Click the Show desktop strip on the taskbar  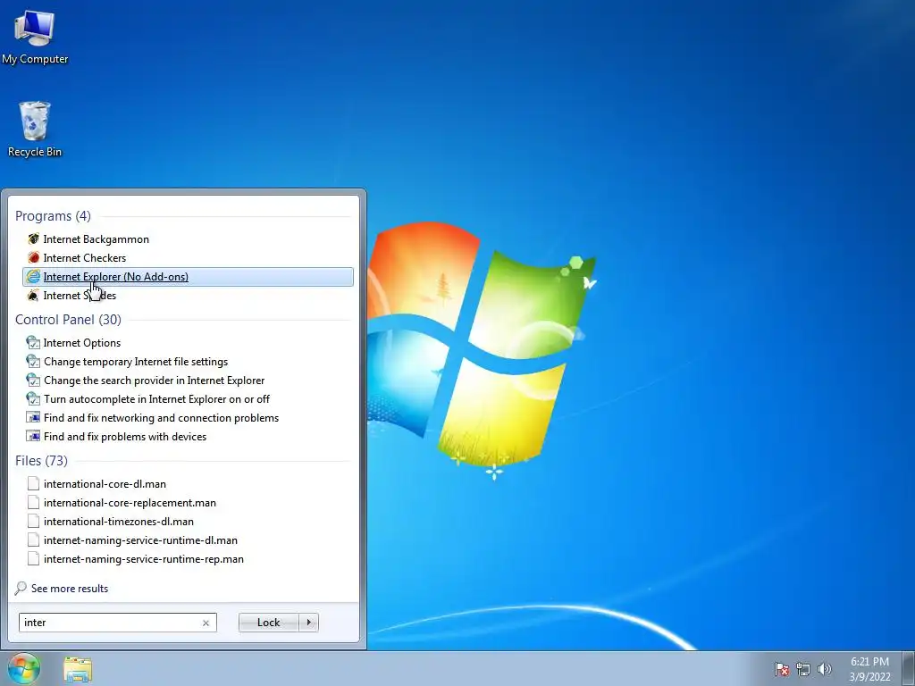(x=909, y=668)
